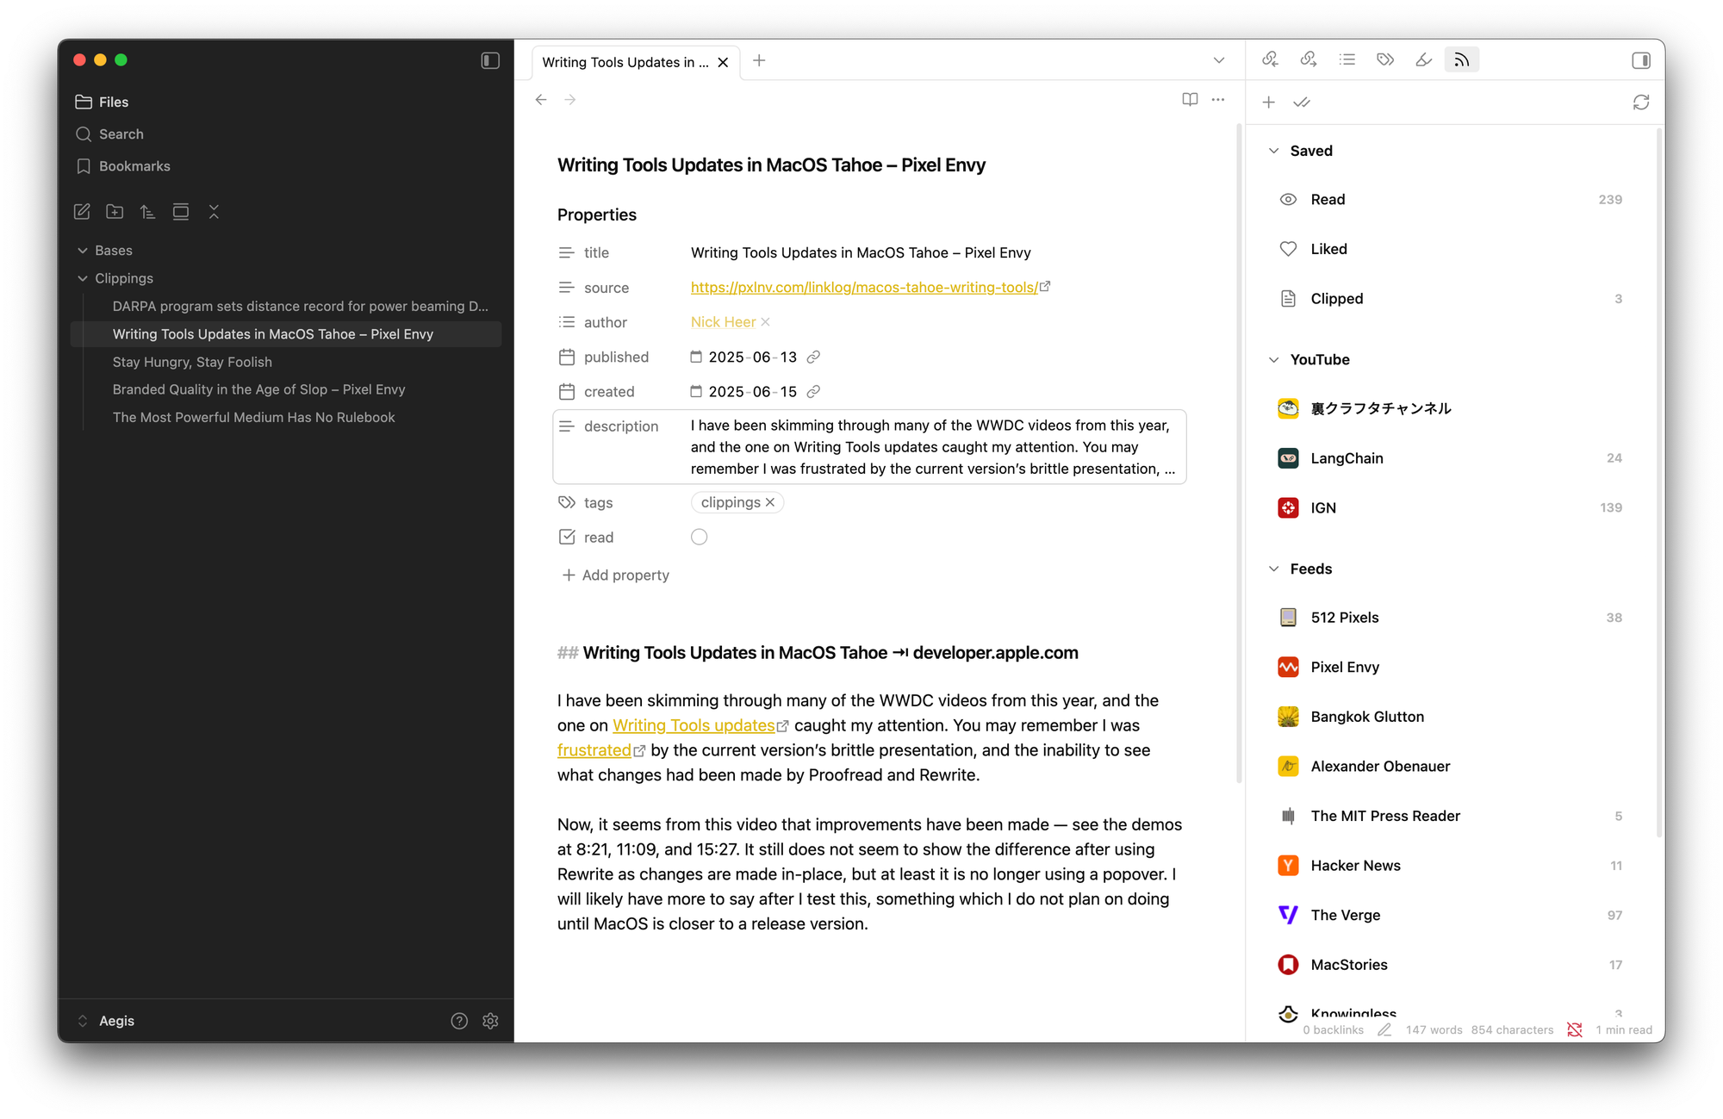1723x1119 pixels.
Task: Open the backlinks panel icon
Action: [1270, 60]
